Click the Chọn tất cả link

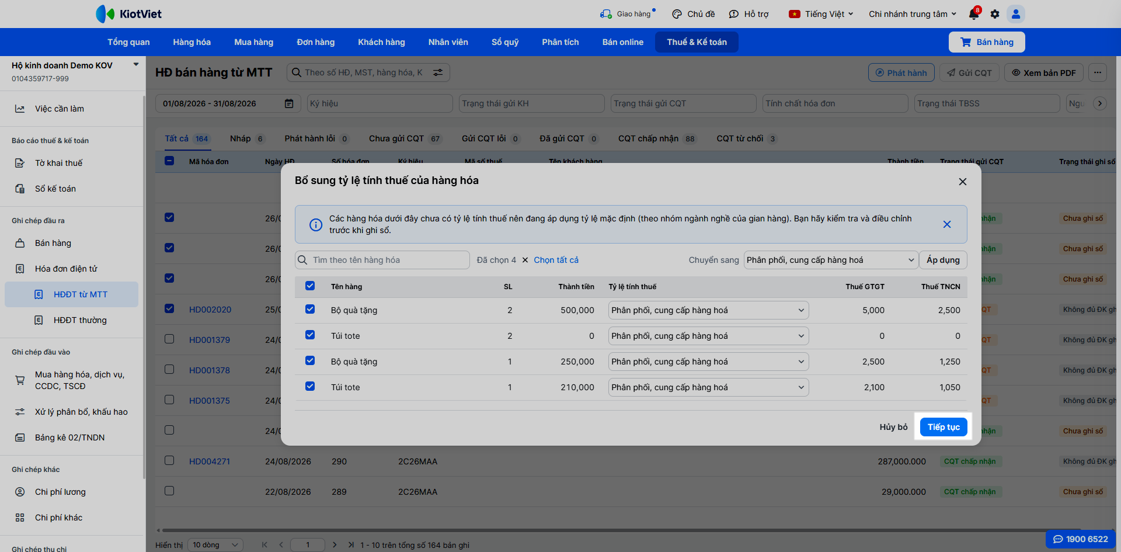(x=556, y=260)
